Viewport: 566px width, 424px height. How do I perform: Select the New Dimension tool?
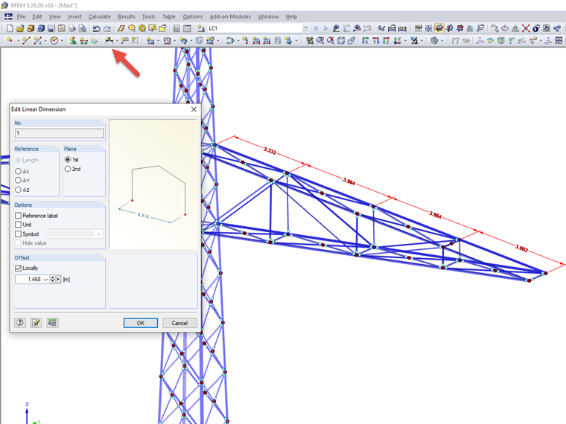coord(109,40)
